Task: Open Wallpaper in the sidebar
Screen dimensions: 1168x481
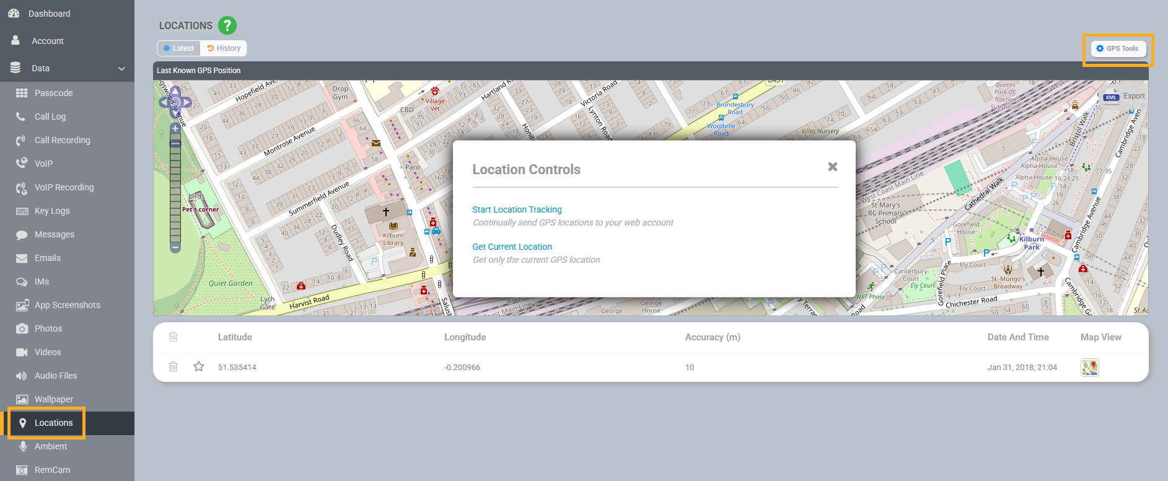Action: (x=54, y=399)
